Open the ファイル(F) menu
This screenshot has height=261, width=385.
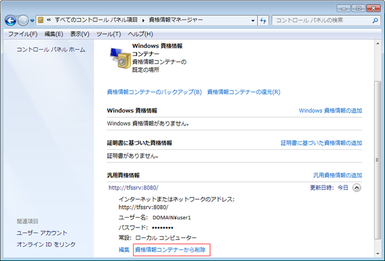[x=23, y=34]
